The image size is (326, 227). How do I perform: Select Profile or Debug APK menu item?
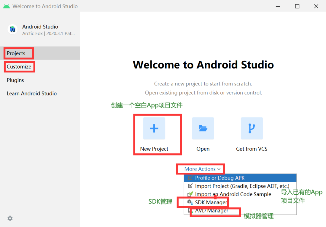click(x=240, y=178)
